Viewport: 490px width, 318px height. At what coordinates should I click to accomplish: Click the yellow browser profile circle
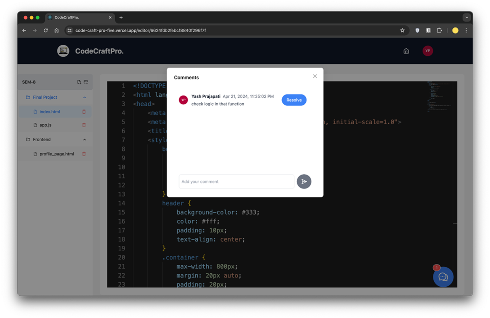coord(455,31)
